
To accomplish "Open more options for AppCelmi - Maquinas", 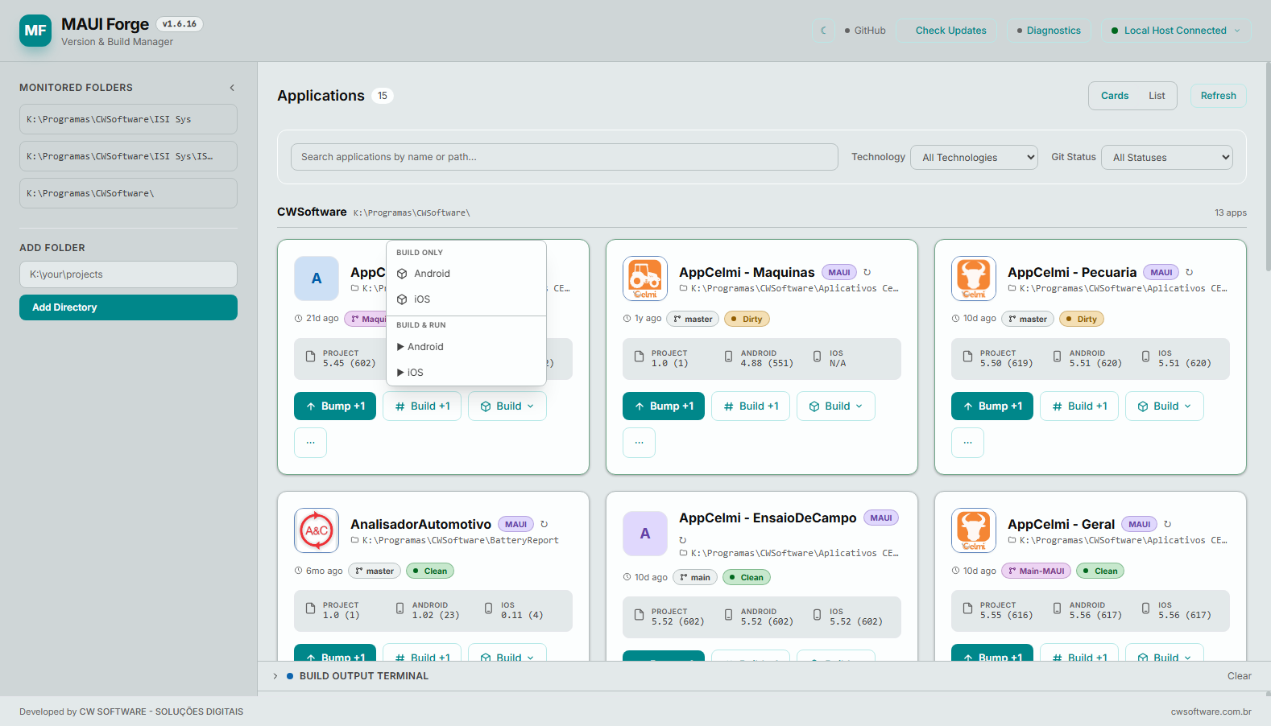I will coord(639,443).
